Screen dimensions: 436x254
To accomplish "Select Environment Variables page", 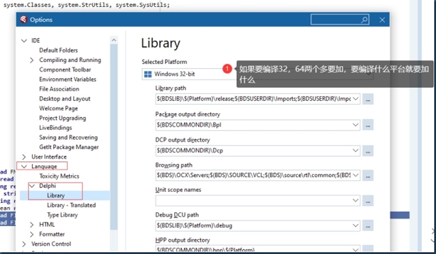I will click(x=67, y=80).
